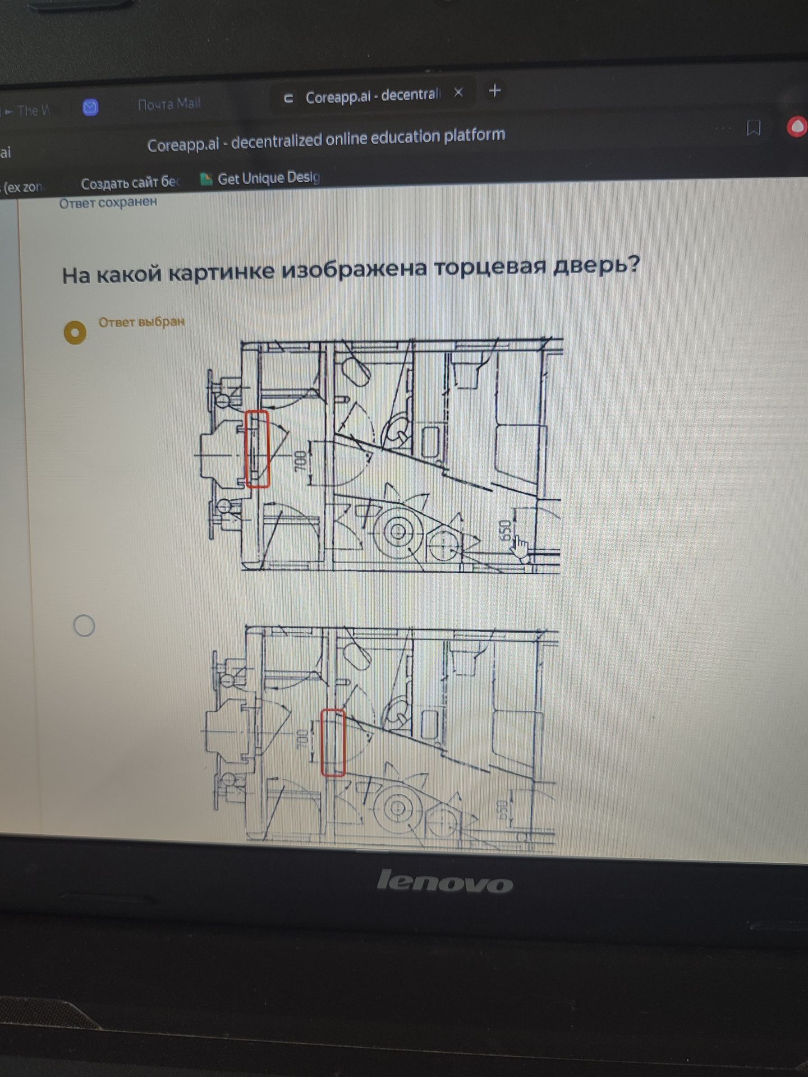Click the bookmark icon in address bar
Image resolution: width=808 pixels, height=1077 pixels.
tap(754, 128)
